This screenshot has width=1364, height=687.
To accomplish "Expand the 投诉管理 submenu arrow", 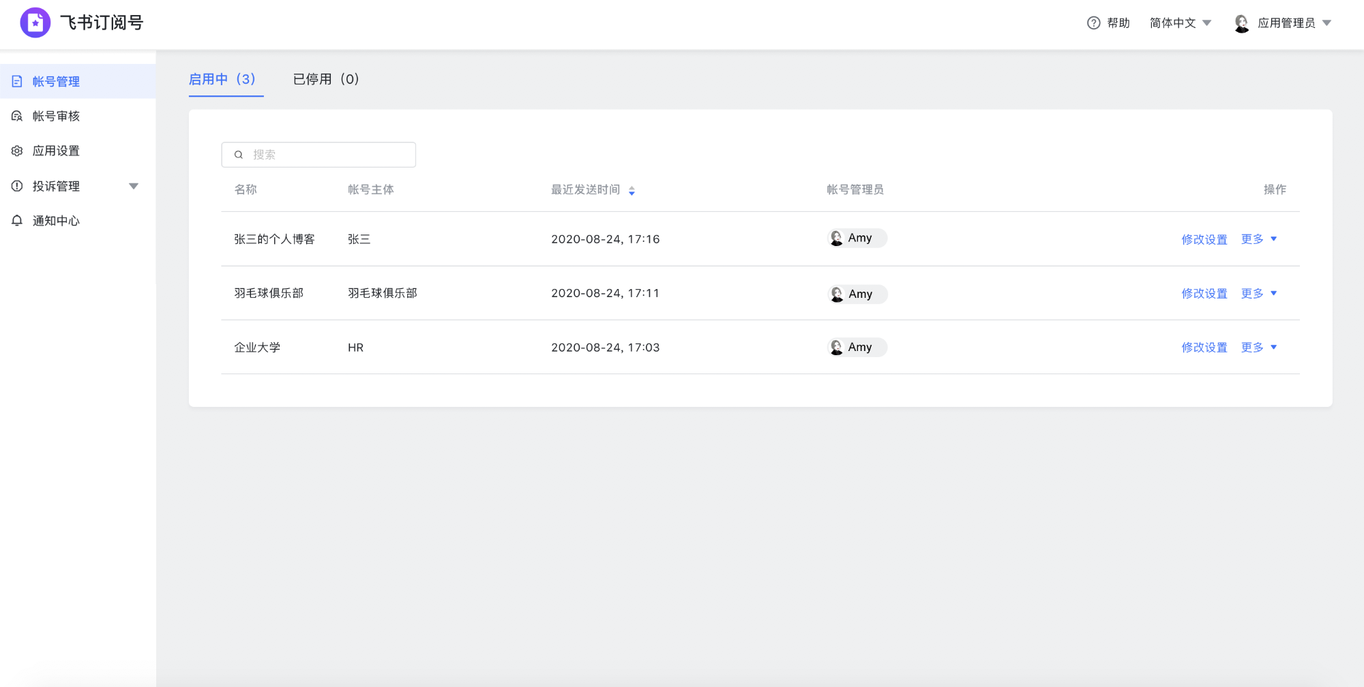I will pyautogui.click(x=134, y=186).
